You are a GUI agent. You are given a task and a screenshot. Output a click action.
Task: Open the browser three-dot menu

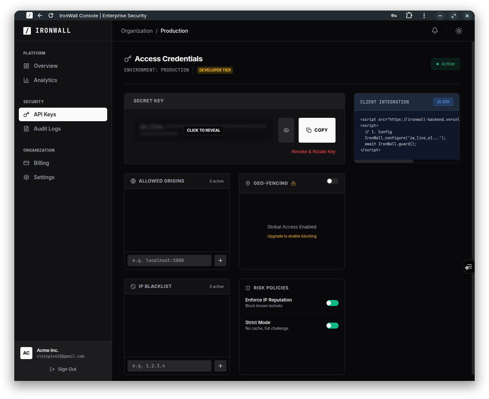pyautogui.click(x=424, y=15)
